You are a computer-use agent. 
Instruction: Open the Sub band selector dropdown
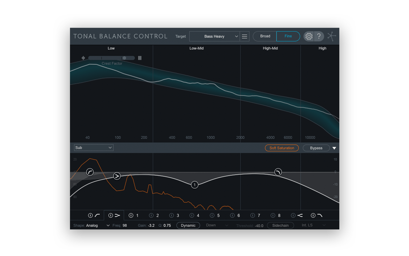tap(93, 148)
